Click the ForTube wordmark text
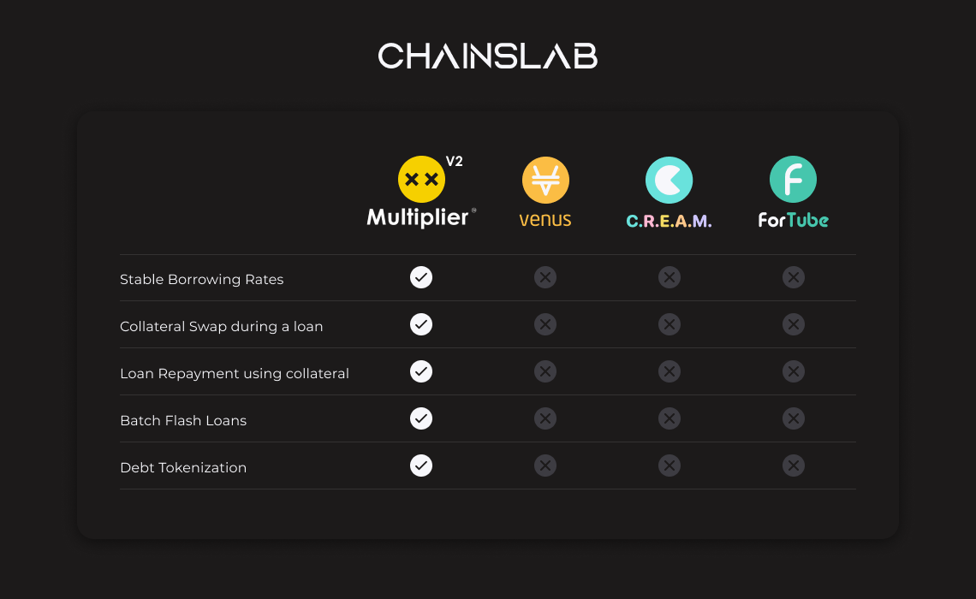This screenshot has width=976, height=599. (793, 220)
